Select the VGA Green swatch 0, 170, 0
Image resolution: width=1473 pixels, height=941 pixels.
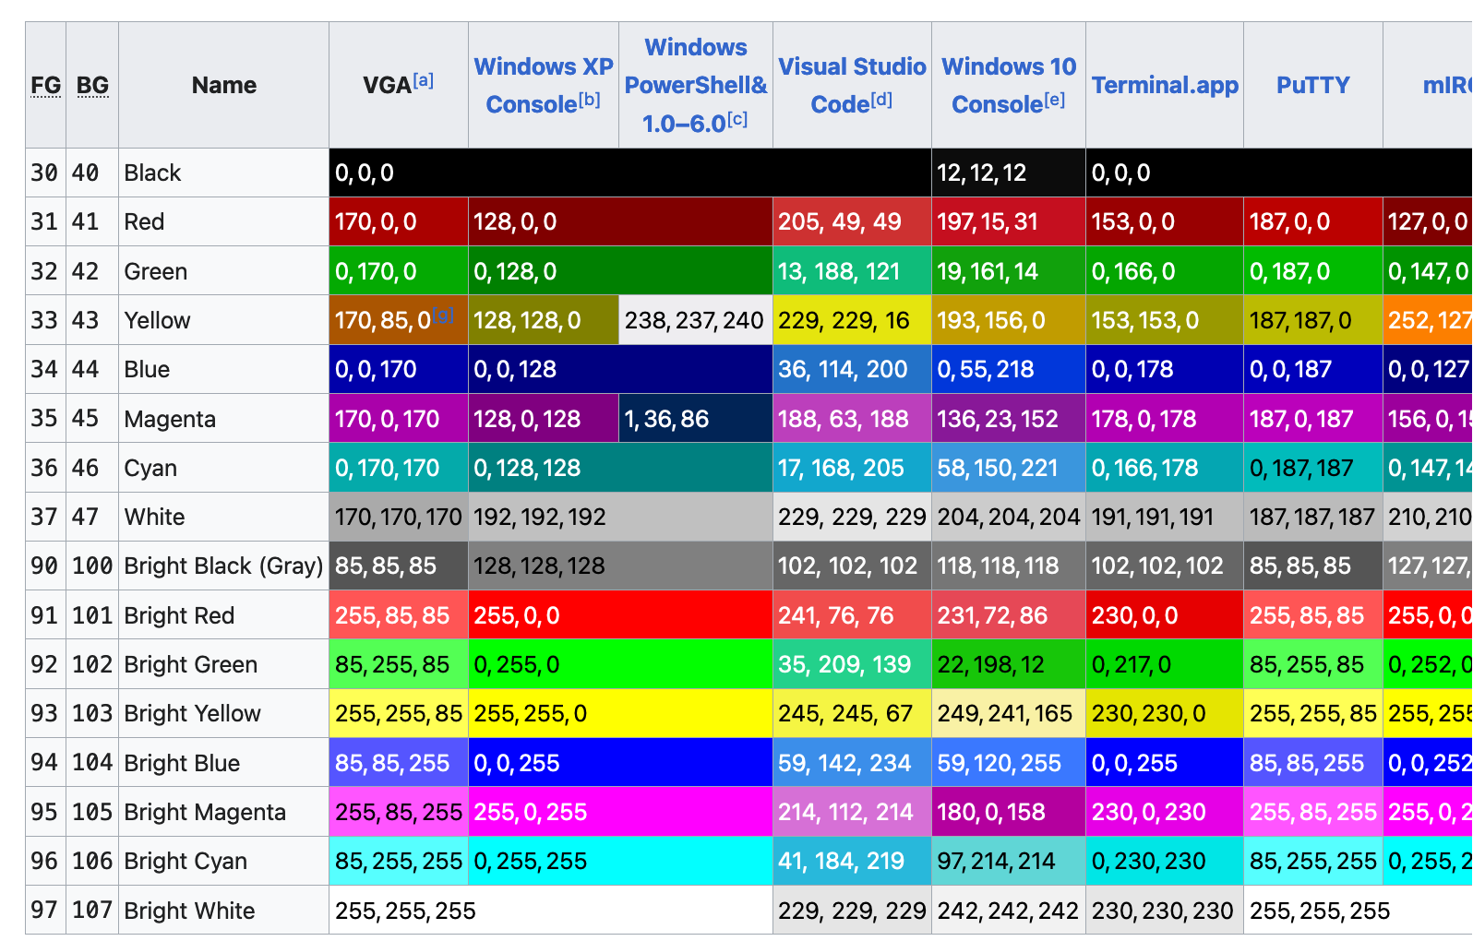click(399, 271)
